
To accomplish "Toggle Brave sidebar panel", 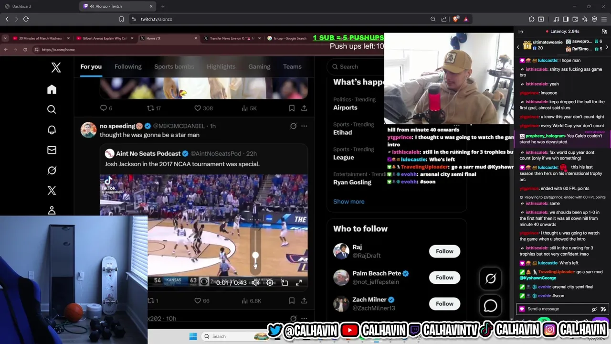I will pyautogui.click(x=566, y=19).
